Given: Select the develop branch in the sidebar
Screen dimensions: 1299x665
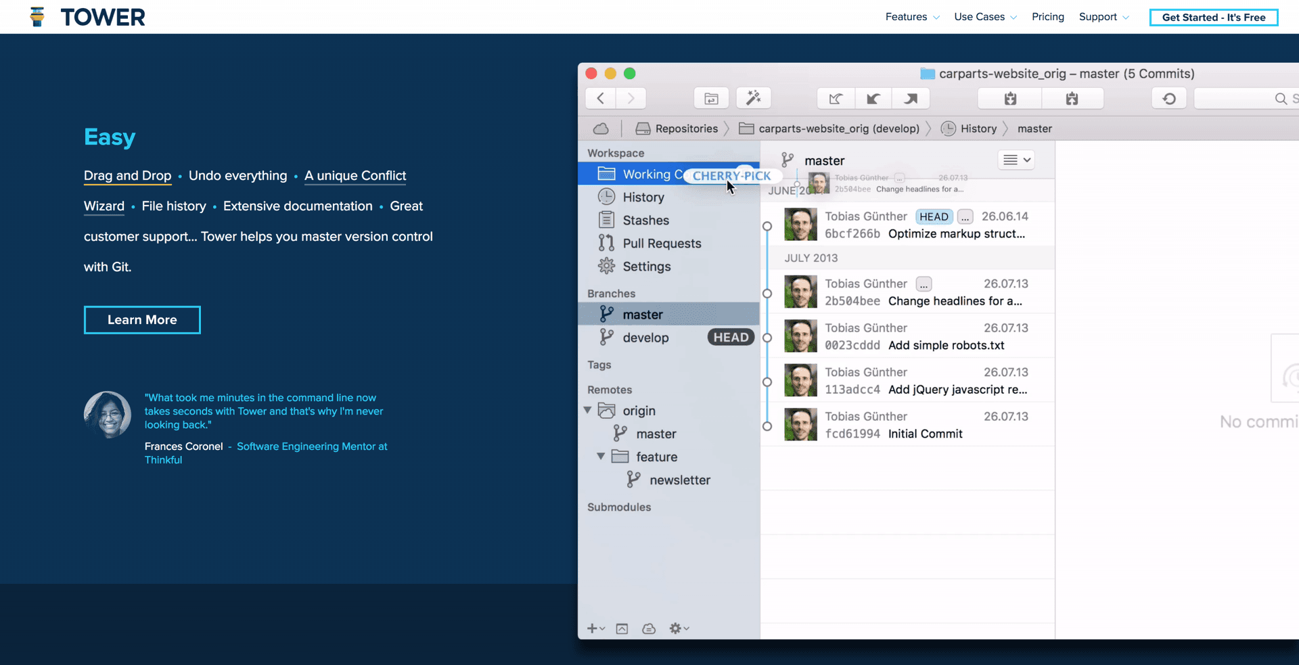Looking at the screenshot, I should point(645,338).
